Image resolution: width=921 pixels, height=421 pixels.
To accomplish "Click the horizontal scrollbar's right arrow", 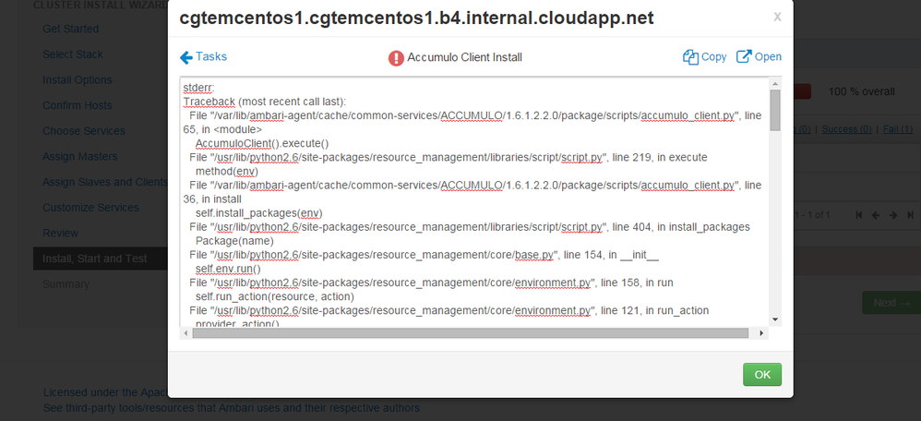I will [761, 333].
